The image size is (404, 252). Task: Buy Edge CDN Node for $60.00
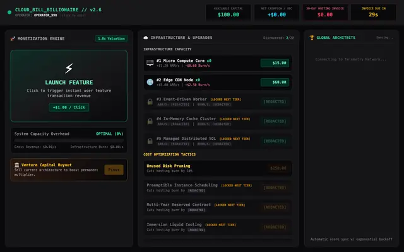pos(275,83)
